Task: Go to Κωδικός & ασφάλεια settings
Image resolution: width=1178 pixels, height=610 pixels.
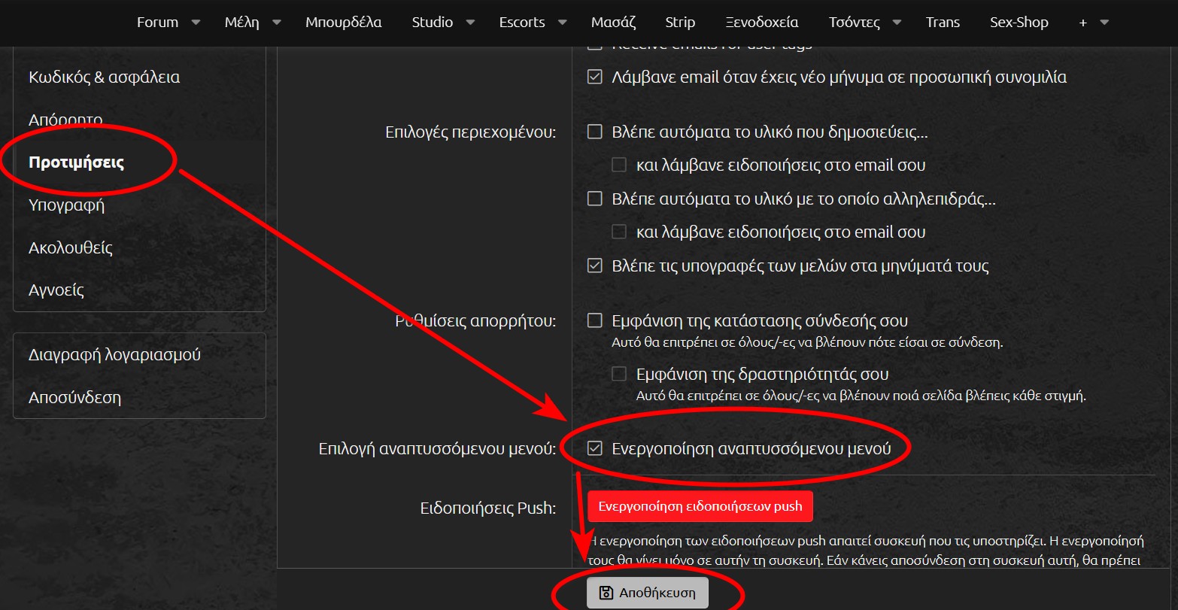Action: (x=105, y=77)
